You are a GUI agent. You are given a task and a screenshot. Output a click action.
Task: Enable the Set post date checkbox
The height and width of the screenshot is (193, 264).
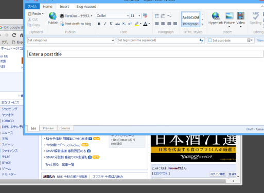click(x=210, y=41)
